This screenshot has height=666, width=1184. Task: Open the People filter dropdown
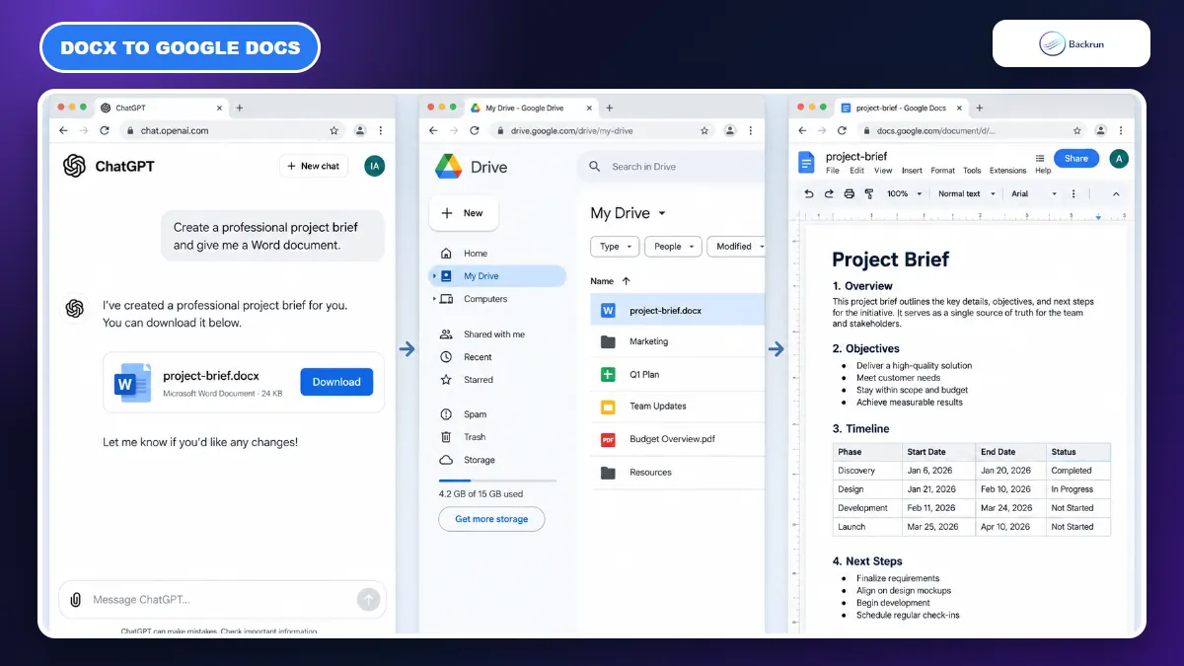pos(674,247)
